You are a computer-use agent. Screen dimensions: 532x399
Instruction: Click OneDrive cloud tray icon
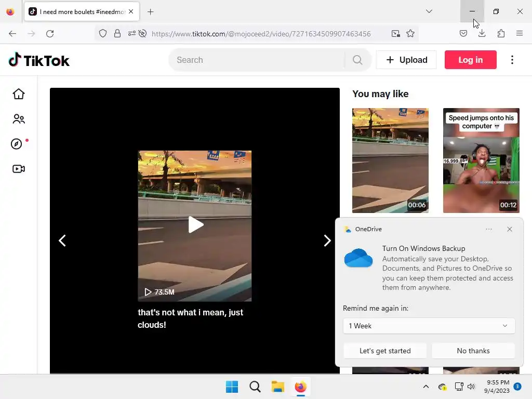coord(442,387)
